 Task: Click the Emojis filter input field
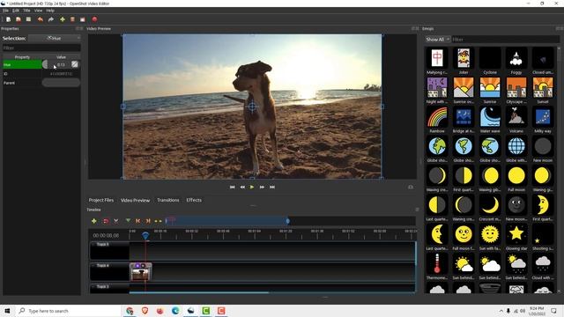coord(505,39)
